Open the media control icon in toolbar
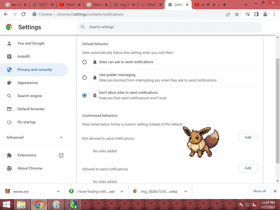 pos(247,14)
